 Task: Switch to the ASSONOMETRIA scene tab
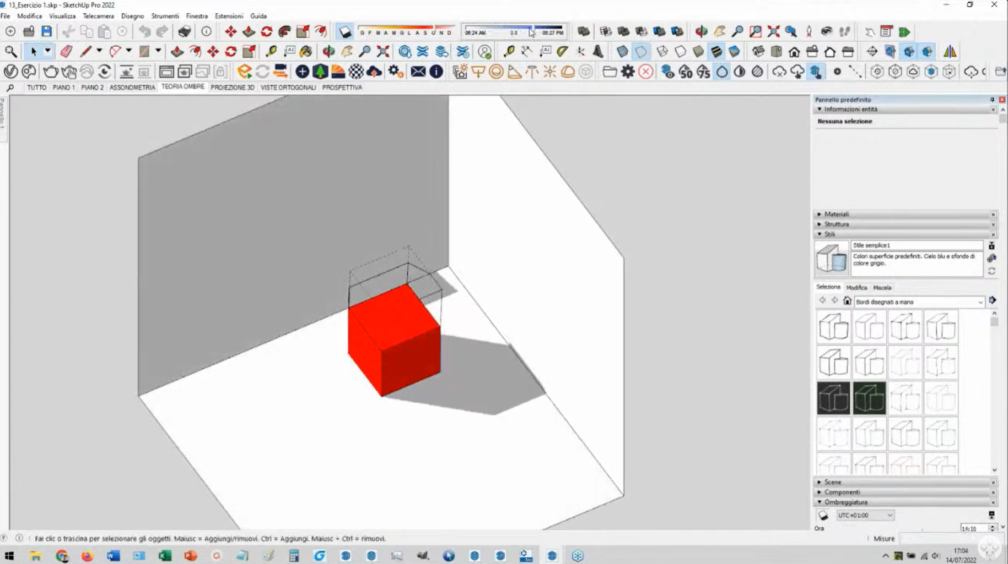point(132,87)
